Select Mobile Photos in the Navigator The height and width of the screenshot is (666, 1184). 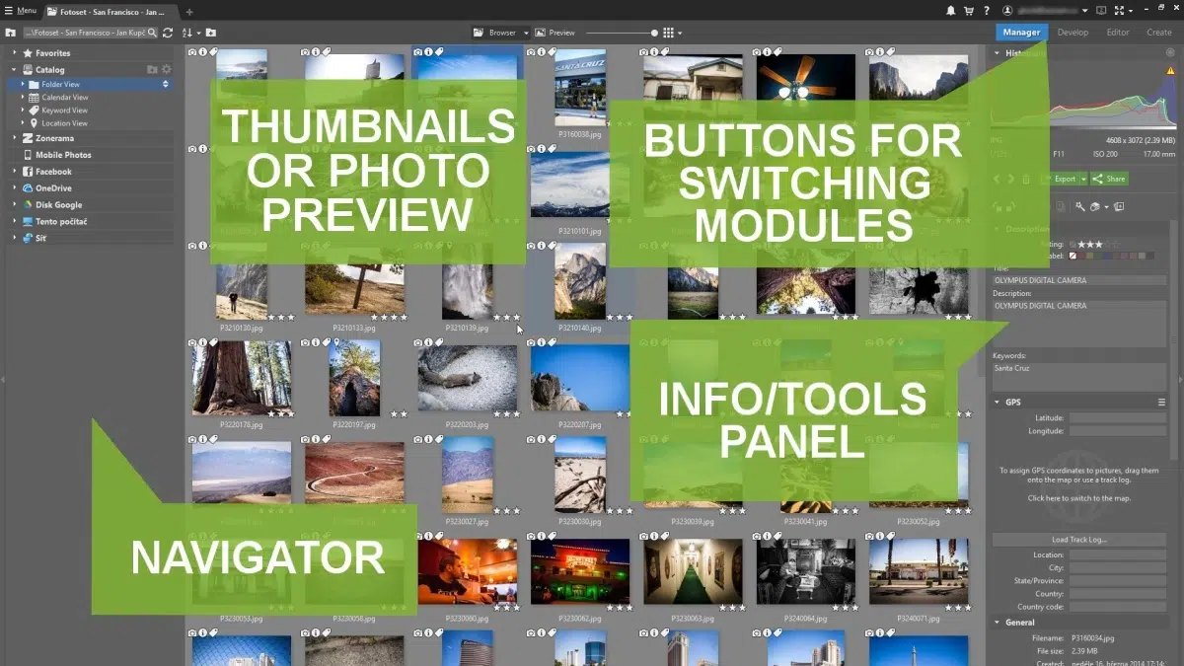tap(63, 155)
